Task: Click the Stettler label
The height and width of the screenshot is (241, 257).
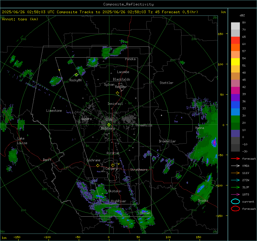Action: [x=166, y=83]
